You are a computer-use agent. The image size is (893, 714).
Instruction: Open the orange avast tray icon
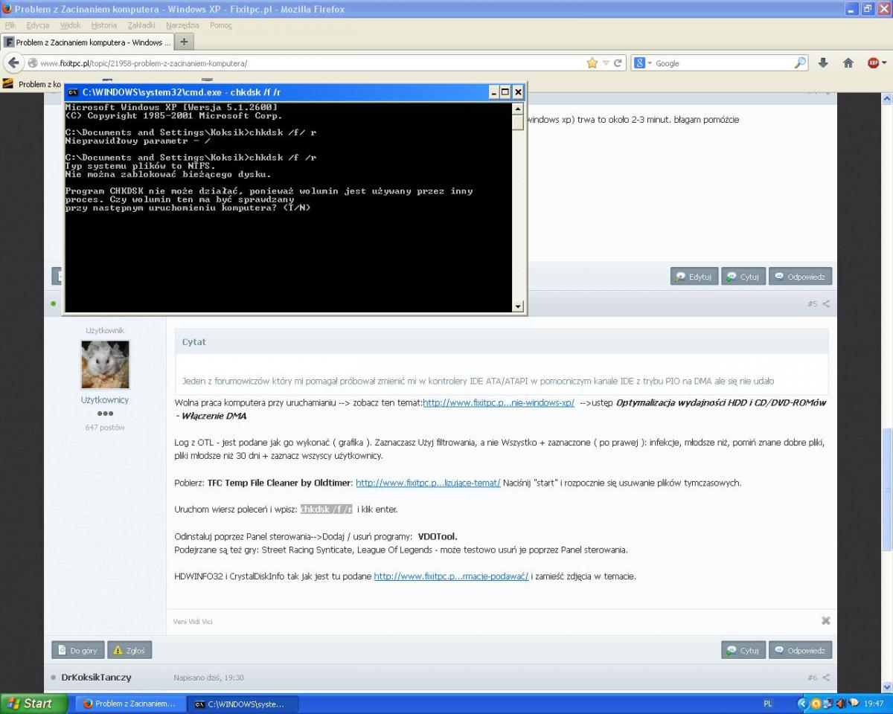(x=816, y=703)
